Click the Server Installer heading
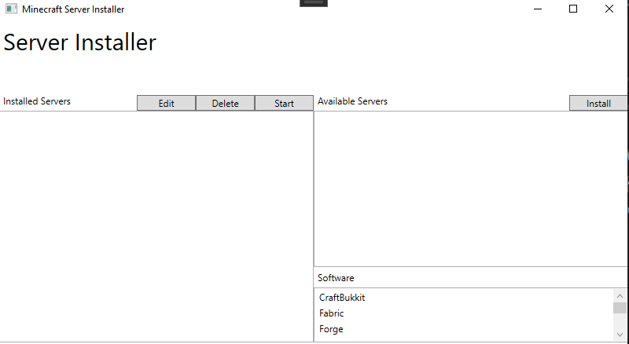 (79, 42)
